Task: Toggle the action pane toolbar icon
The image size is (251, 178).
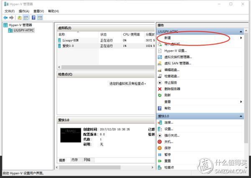Action: coord(40,18)
